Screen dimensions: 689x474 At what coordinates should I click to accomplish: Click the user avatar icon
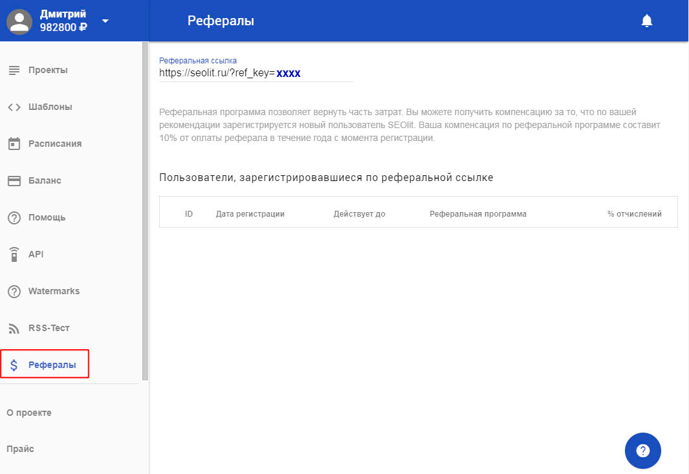19,21
